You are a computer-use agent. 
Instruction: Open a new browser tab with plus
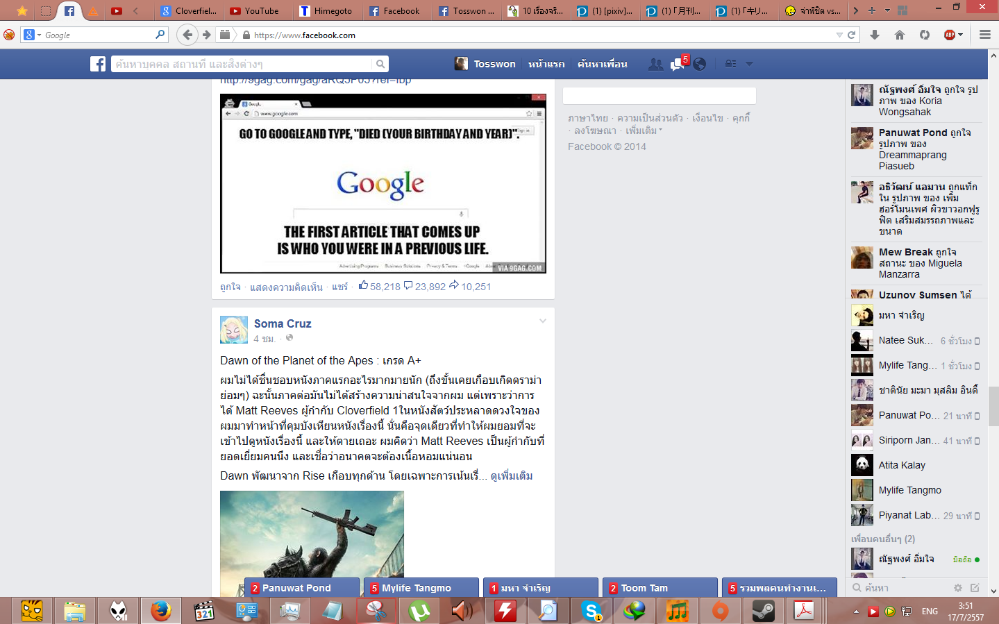(x=872, y=10)
